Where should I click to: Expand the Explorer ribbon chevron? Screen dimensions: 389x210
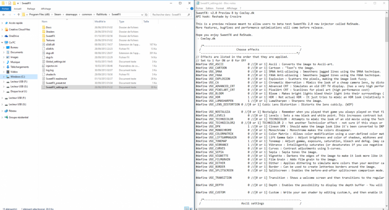tap(187, 9)
